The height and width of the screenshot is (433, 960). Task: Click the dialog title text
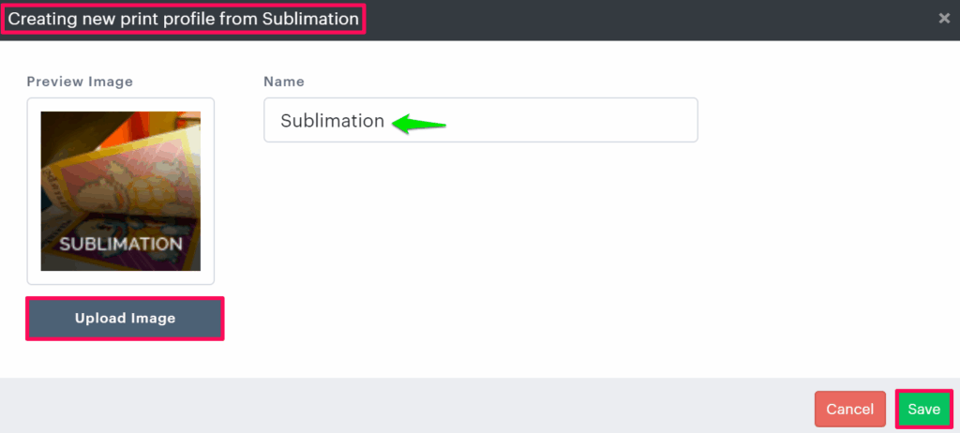tap(184, 19)
